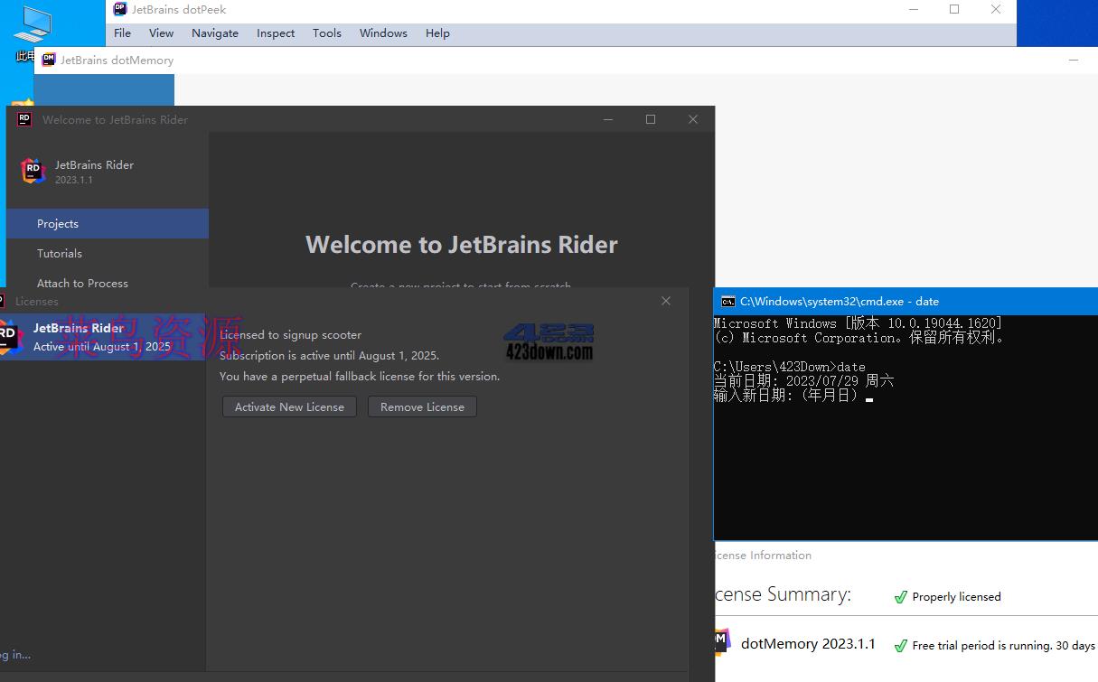Click the RD icon in Welcome window title
Image resolution: width=1098 pixels, height=682 pixels.
click(x=24, y=119)
